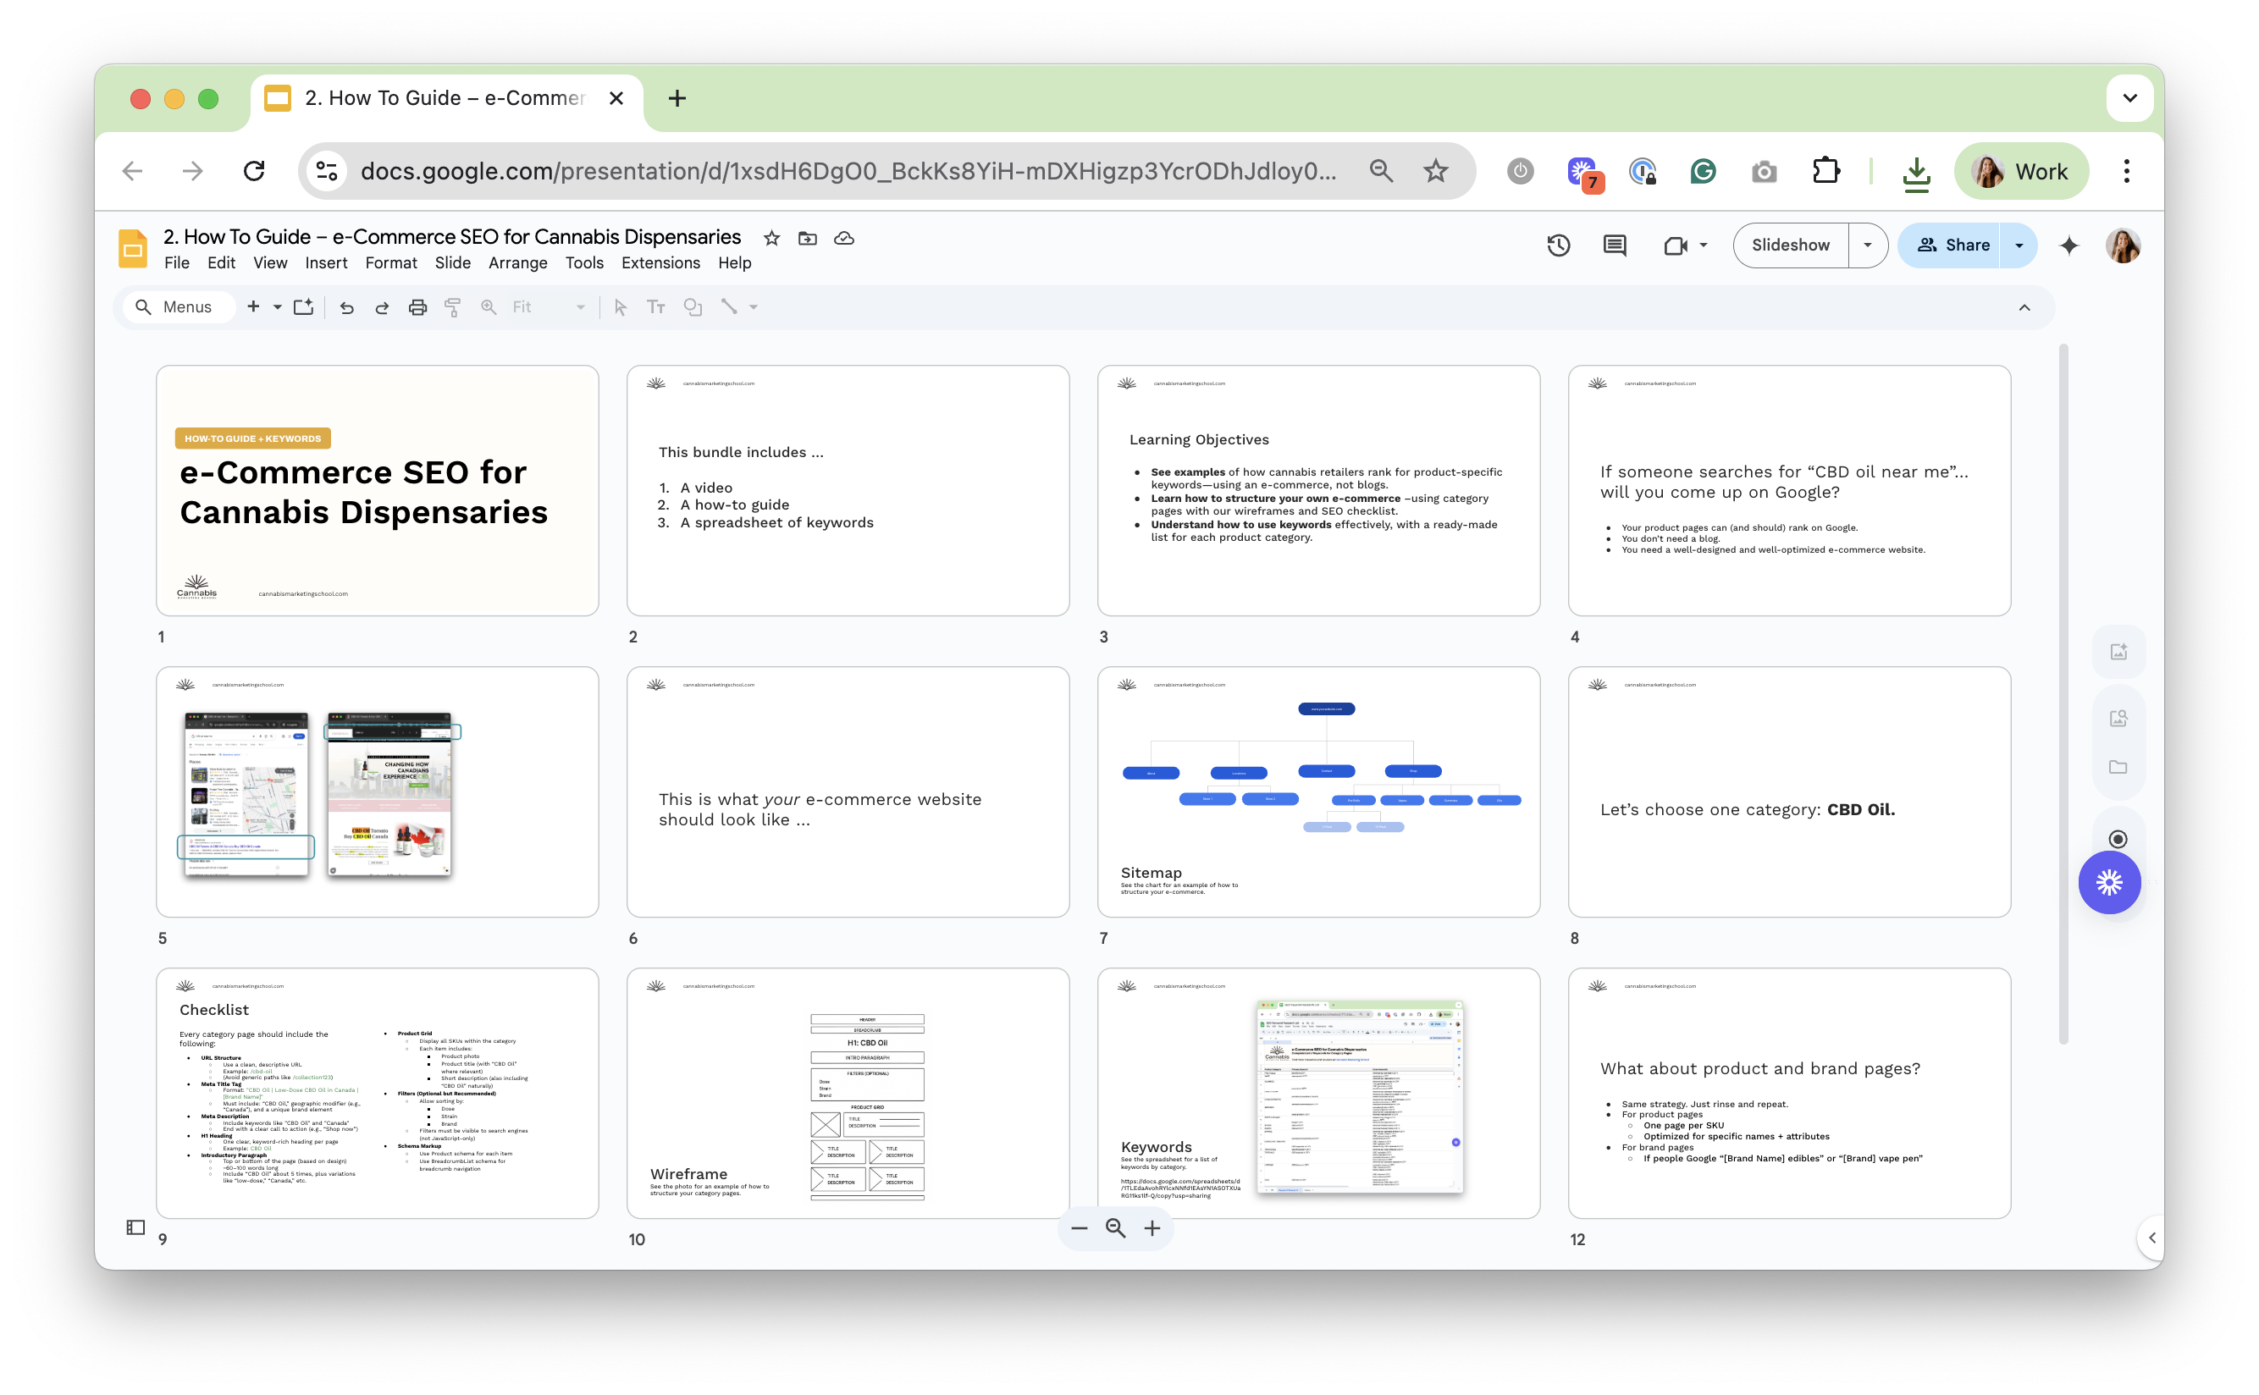Click the vertical scrollbar of slide grid
The image size is (2259, 1395).
coord(2063,692)
